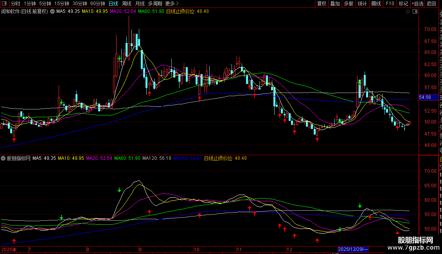This screenshot has height=254, width=442.
Task: Open the 多周期 multi-period view
Action: [155, 4]
